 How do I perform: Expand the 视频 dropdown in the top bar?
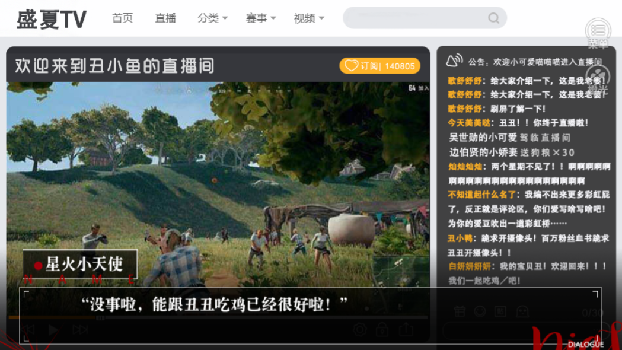click(307, 18)
